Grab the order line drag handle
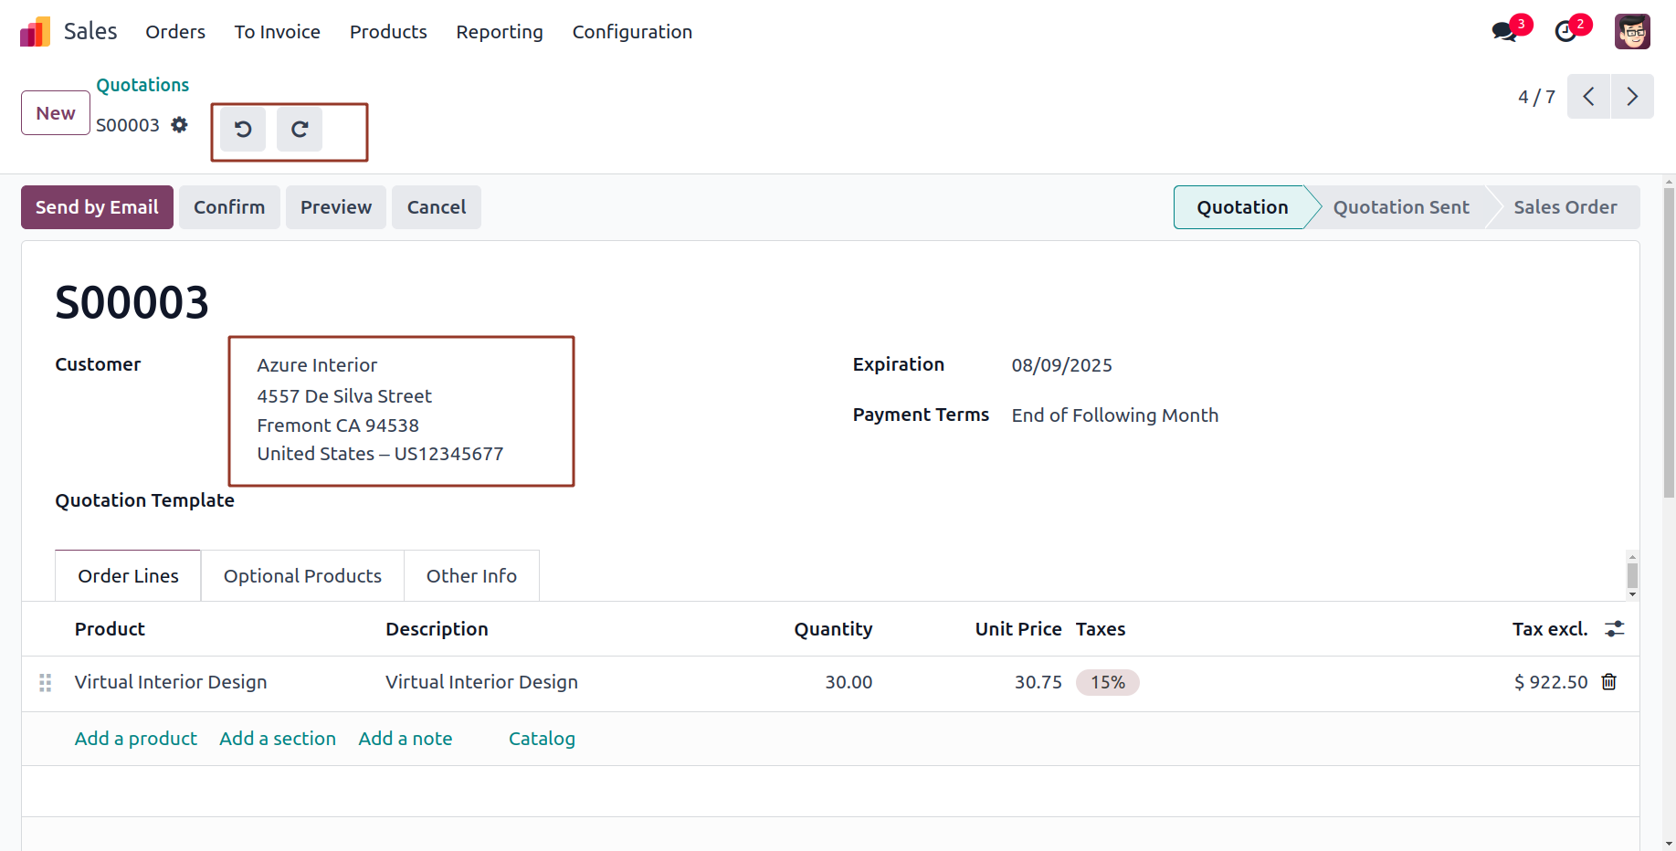1676x851 pixels. tap(46, 683)
